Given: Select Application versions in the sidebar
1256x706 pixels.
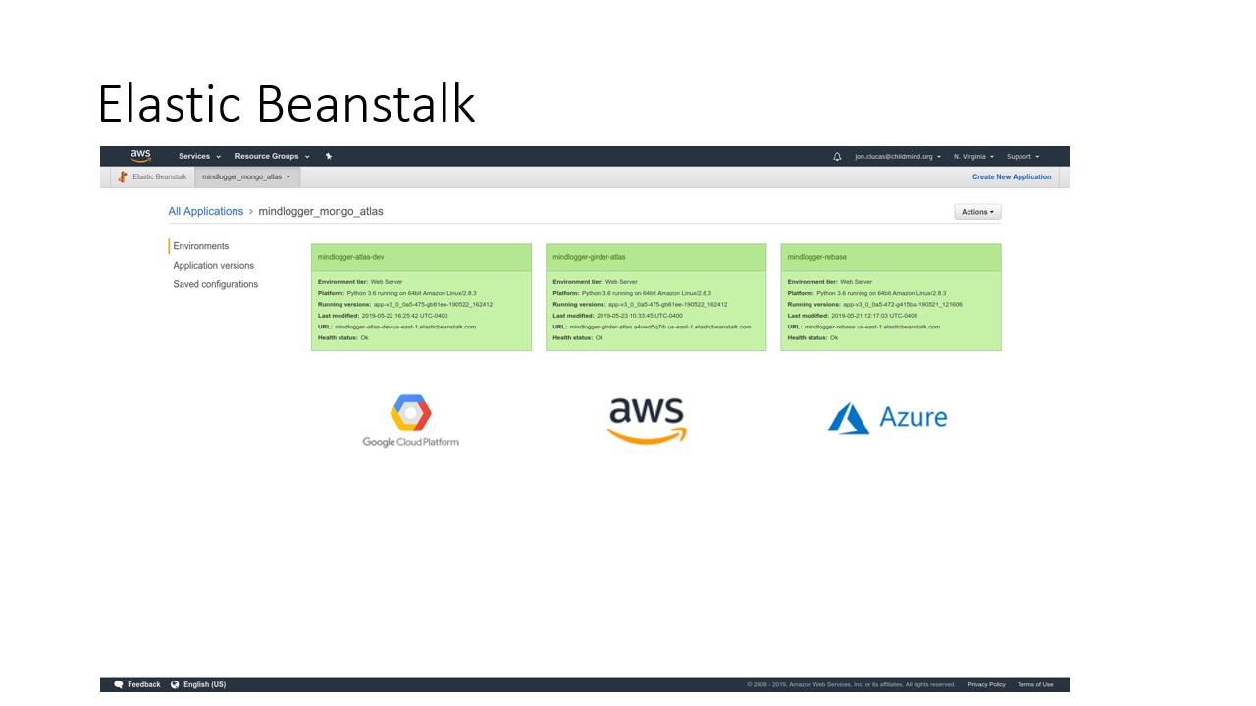Looking at the screenshot, I should point(213,266).
